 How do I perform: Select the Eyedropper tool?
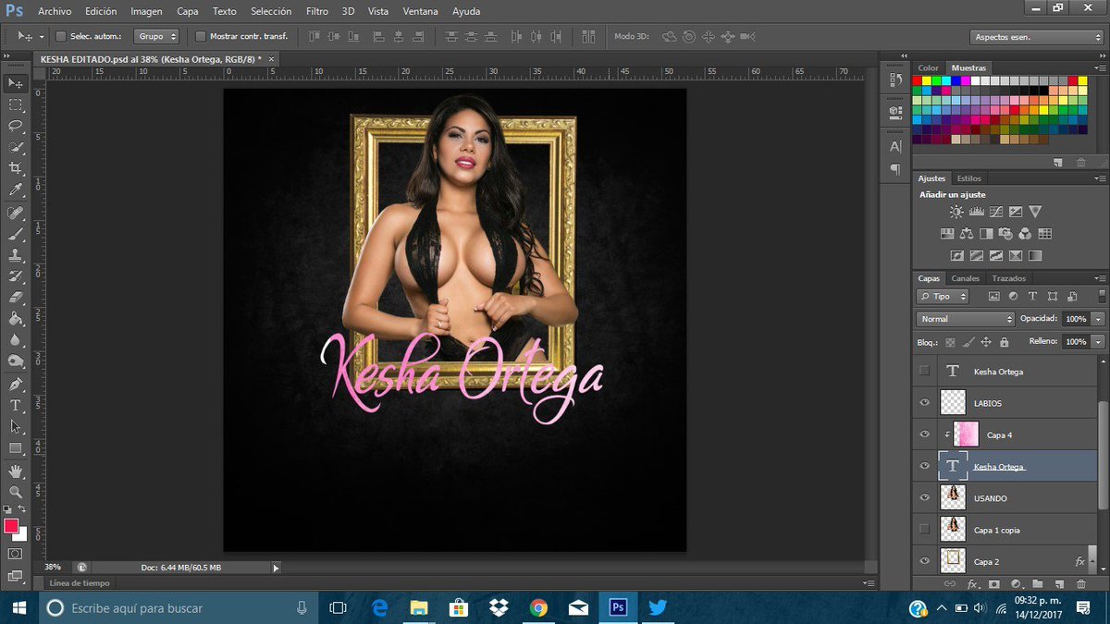[x=16, y=190]
